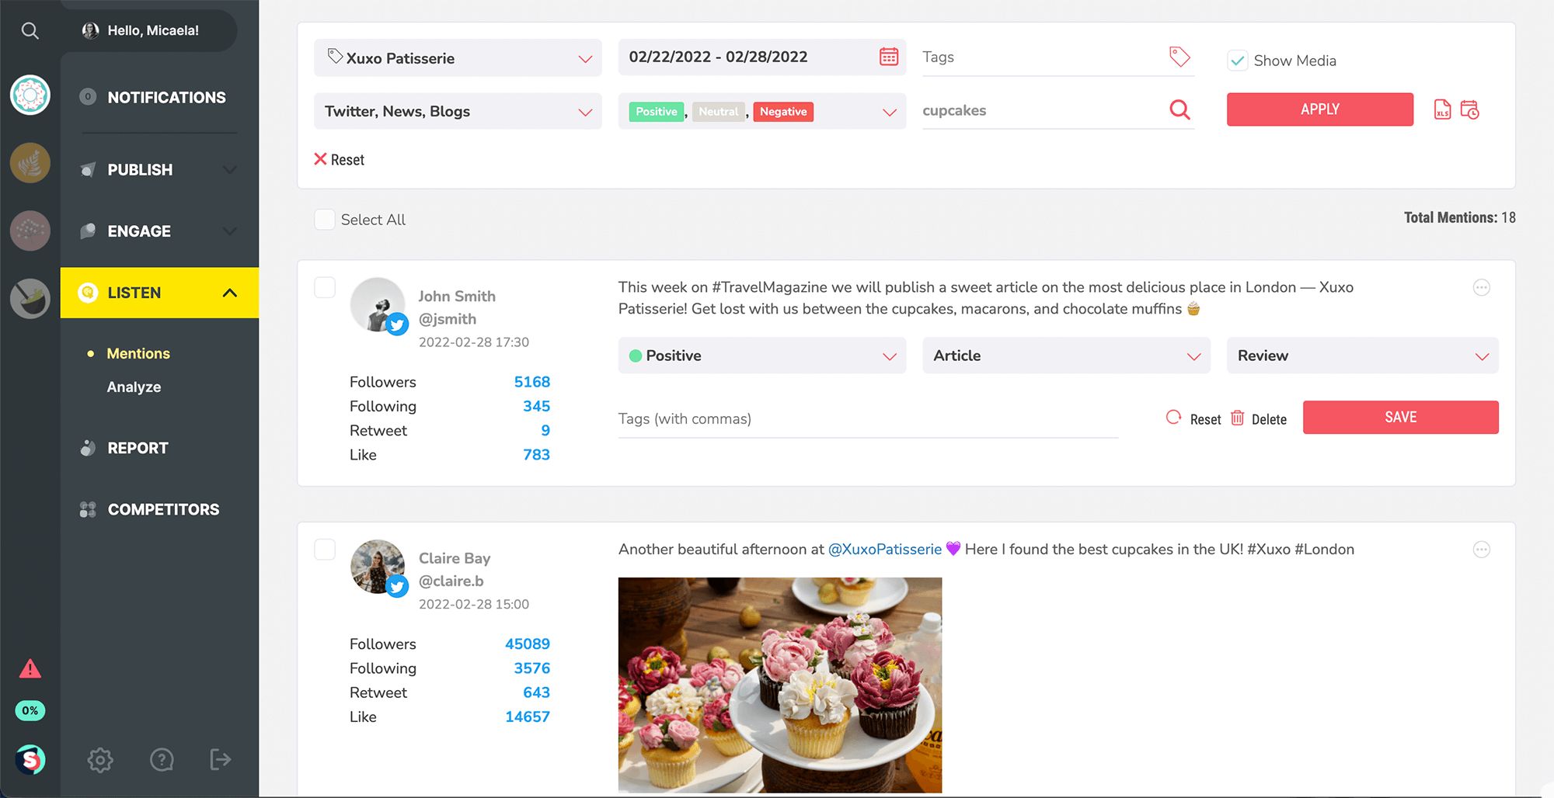
Task: Click the keyword search magnifier icon
Action: pyautogui.click(x=1179, y=110)
